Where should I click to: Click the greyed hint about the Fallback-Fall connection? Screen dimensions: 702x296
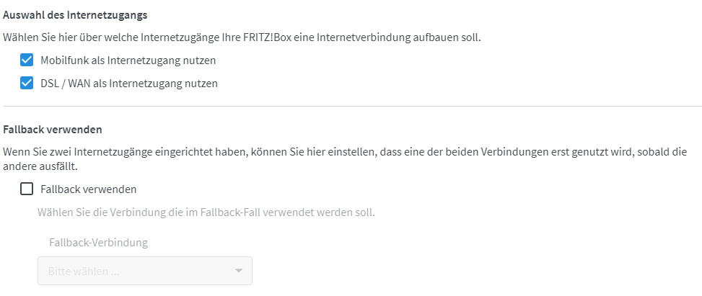coord(206,212)
